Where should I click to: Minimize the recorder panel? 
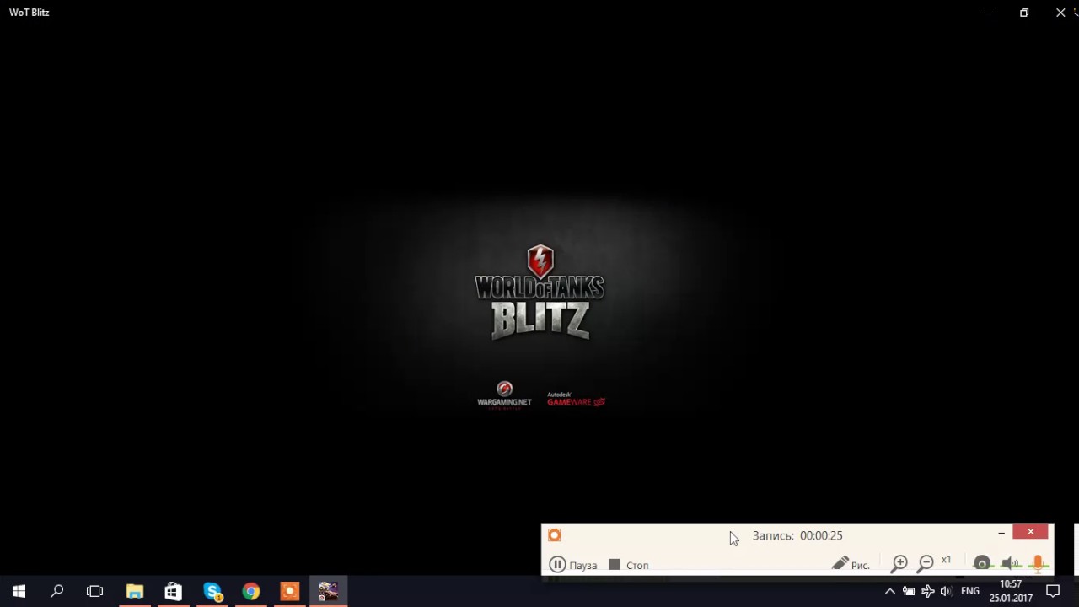[x=1001, y=533]
